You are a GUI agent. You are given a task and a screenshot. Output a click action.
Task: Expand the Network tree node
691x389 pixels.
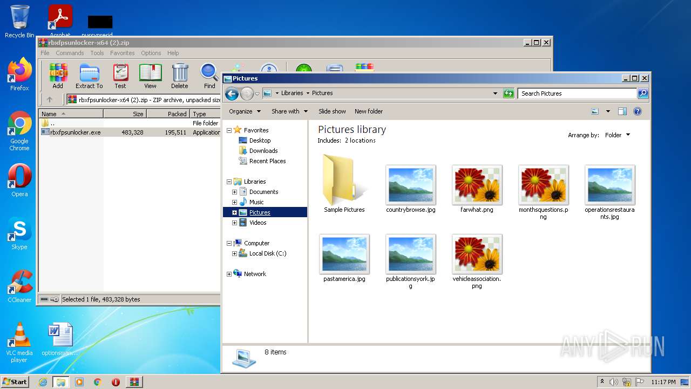[229, 274]
